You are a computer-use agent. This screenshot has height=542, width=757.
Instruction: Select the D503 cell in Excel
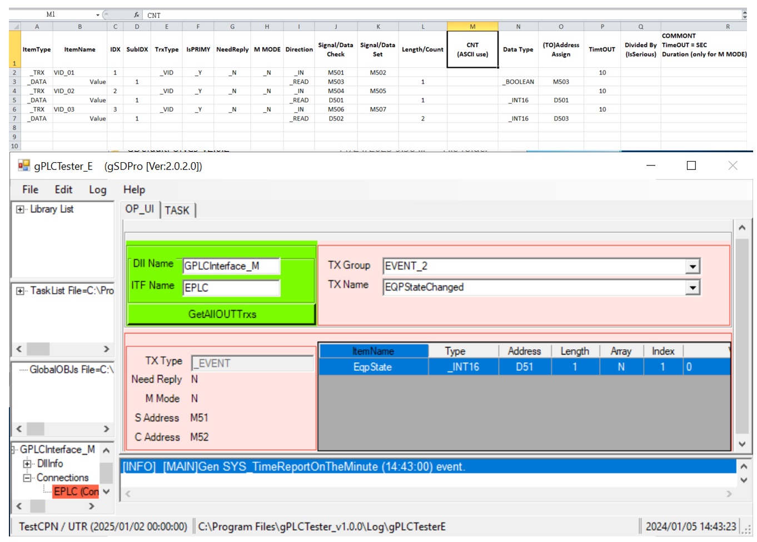(x=561, y=119)
